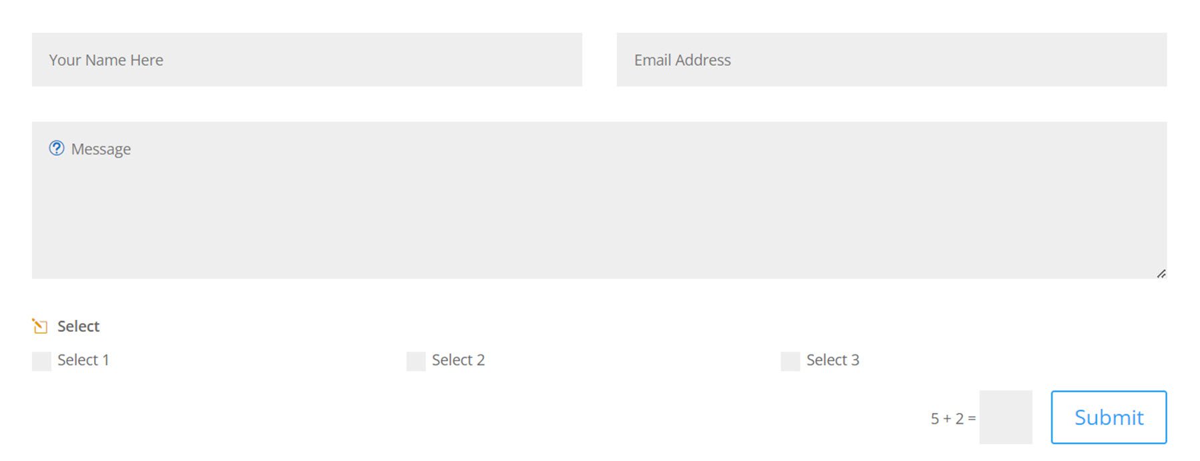Viewport: 1200px width, 461px height.
Task: Click the orange pencil edit icon beside Select
Action: coord(40,326)
